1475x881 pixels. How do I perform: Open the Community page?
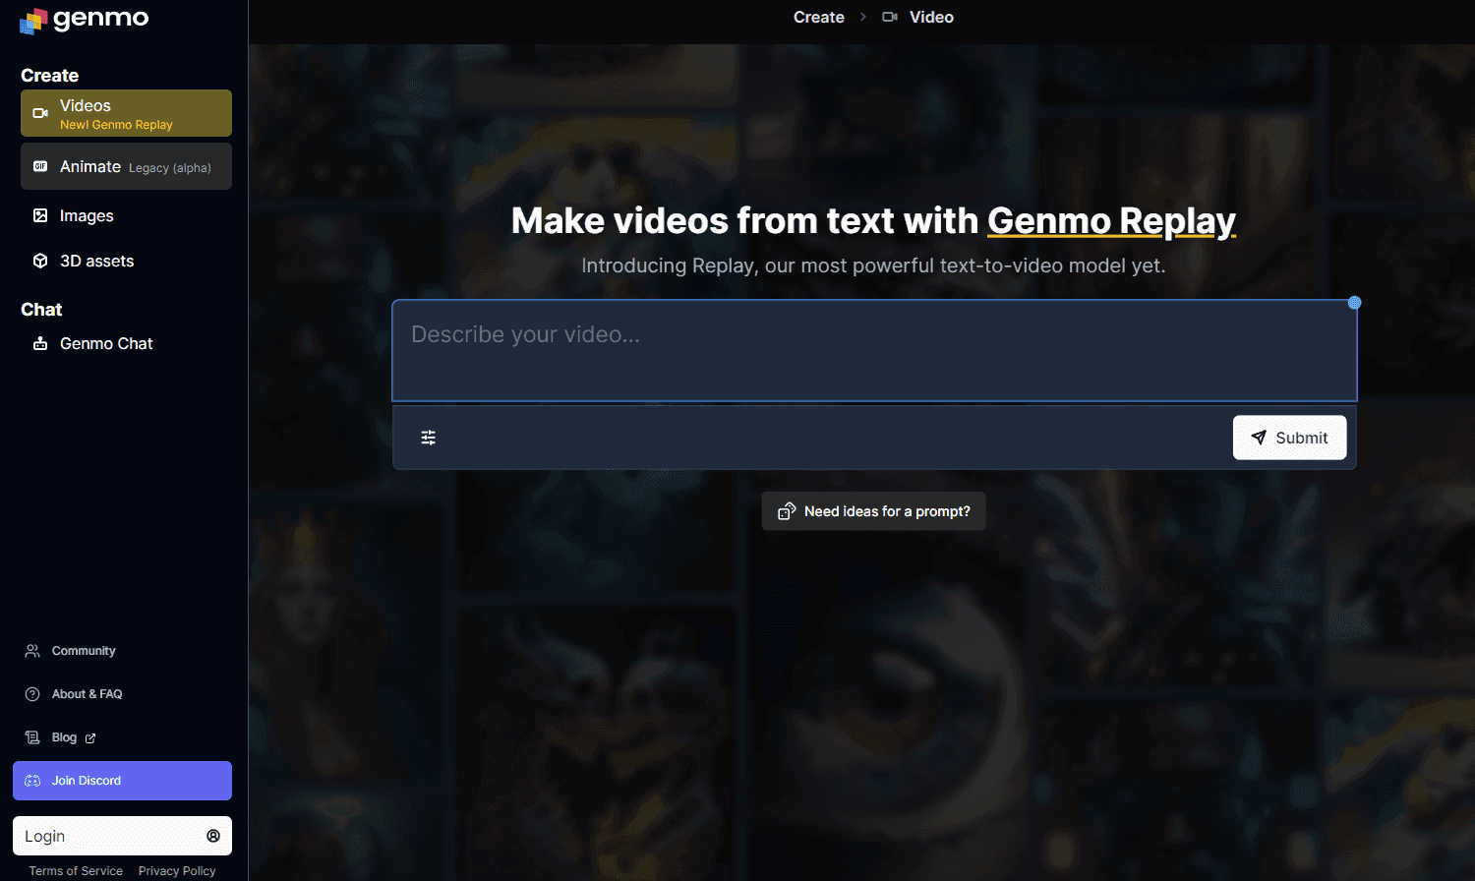pyautogui.click(x=84, y=651)
